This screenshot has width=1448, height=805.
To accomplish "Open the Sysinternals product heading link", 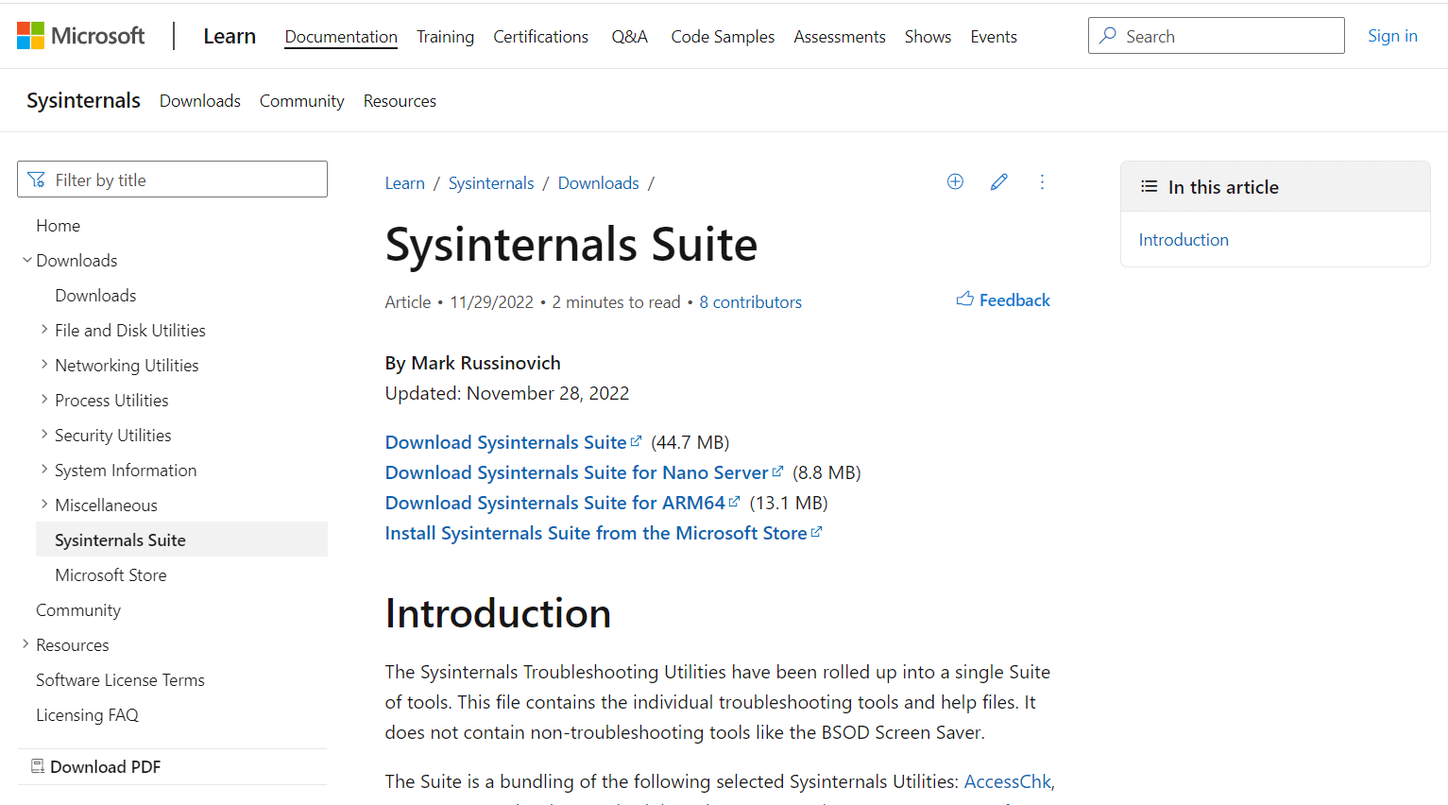I will point(83,100).
